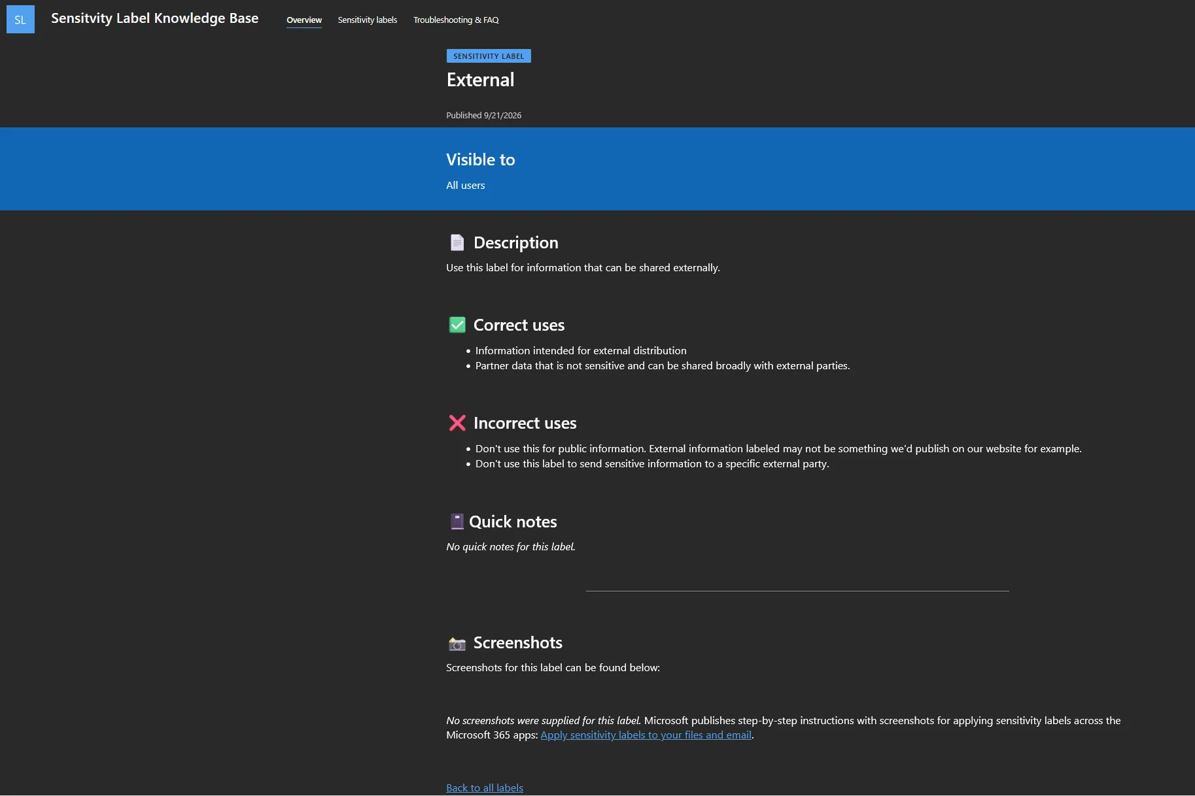Open the Sensitivity labels tab
The image size is (1195, 796).
368,20
